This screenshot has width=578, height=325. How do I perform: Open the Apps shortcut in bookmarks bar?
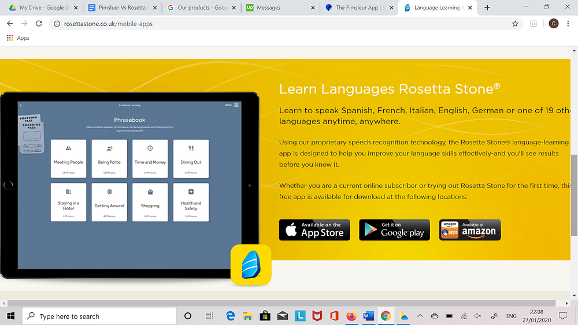coord(18,38)
